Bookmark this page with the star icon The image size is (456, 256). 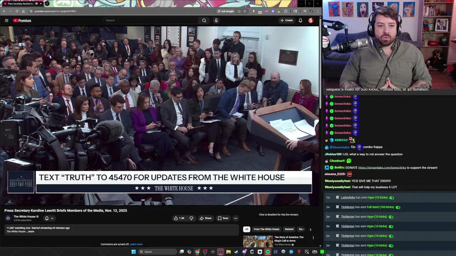245,11
